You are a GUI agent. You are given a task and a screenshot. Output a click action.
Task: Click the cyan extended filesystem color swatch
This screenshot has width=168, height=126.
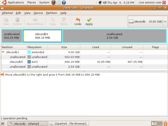pos(29,52)
